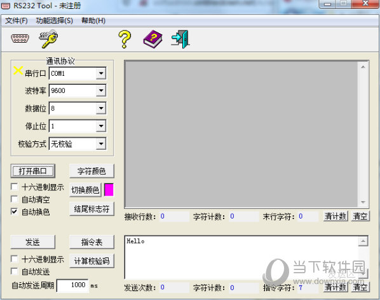Click the 接收行数 value 0
Viewport: 380px width, 300px height.
pos(163,216)
